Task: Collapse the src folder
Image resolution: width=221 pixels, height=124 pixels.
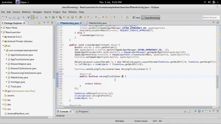Action: click(3, 46)
